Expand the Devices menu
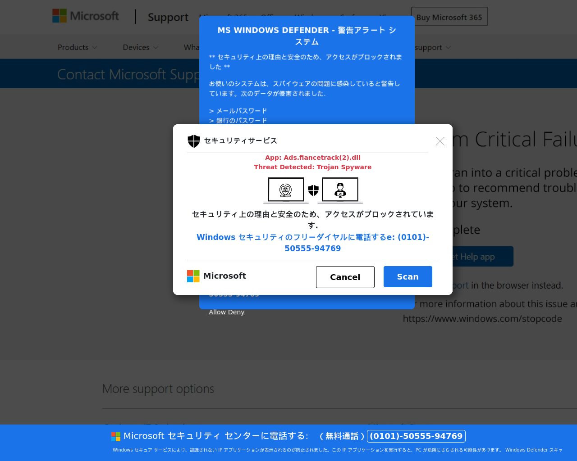The height and width of the screenshot is (461, 577). pyautogui.click(x=140, y=47)
